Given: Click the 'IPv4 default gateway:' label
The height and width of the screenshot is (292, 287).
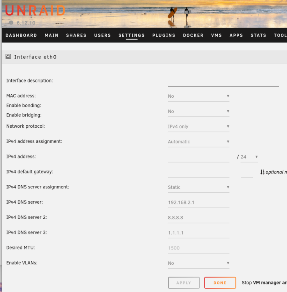Looking at the screenshot, I should click(30, 172).
